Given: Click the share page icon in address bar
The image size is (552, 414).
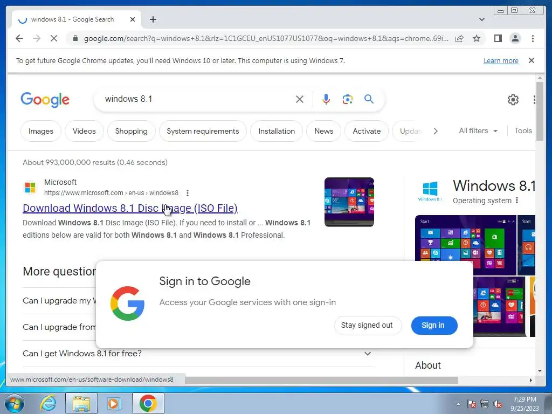Looking at the screenshot, I should pos(459,38).
